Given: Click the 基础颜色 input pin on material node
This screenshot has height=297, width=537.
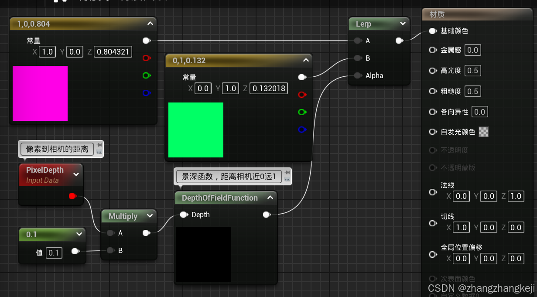Looking at the screenshot, I should [433, 31].
